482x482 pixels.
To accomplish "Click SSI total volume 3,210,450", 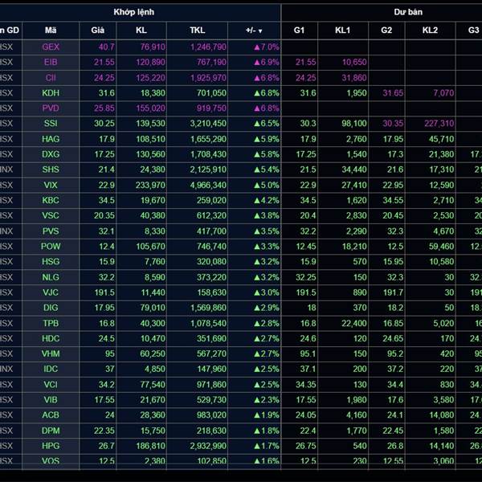I will (x=208, y=124).
